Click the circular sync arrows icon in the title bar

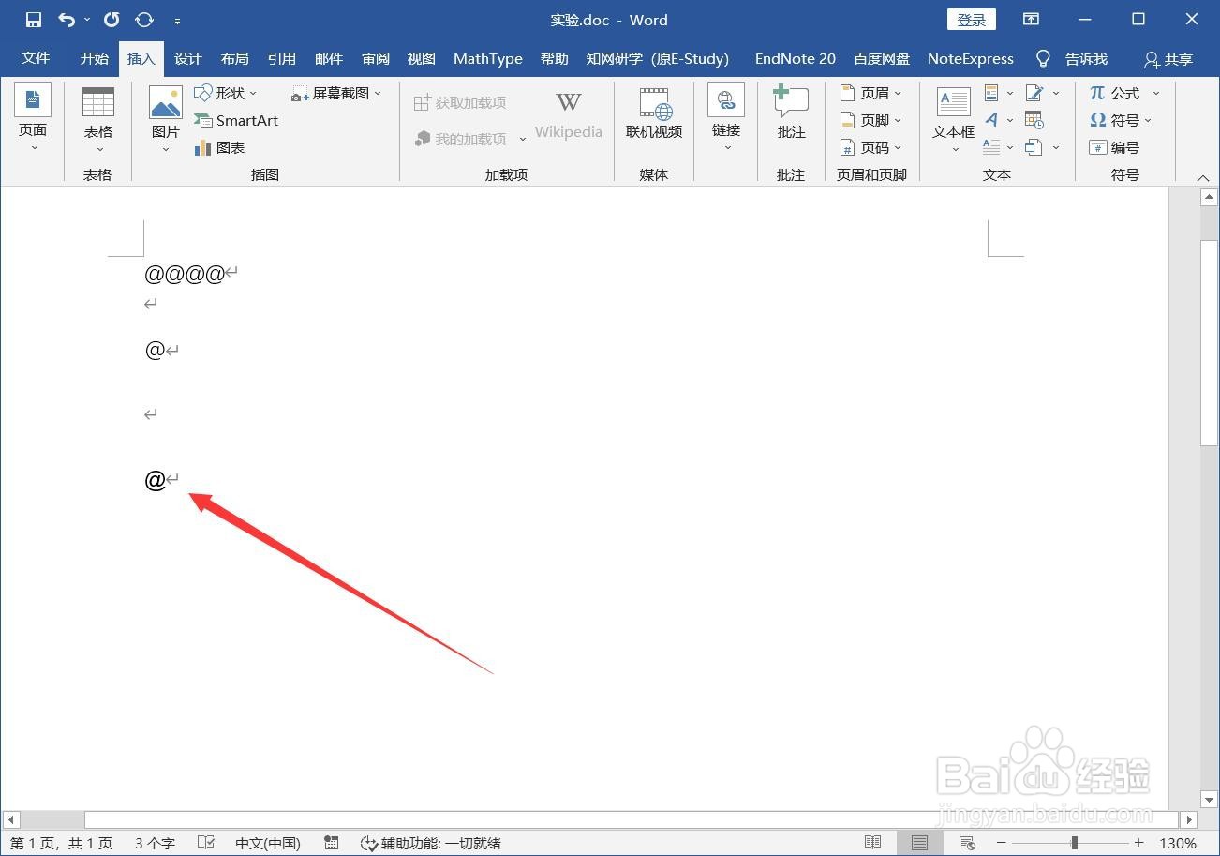click(144, 20)
